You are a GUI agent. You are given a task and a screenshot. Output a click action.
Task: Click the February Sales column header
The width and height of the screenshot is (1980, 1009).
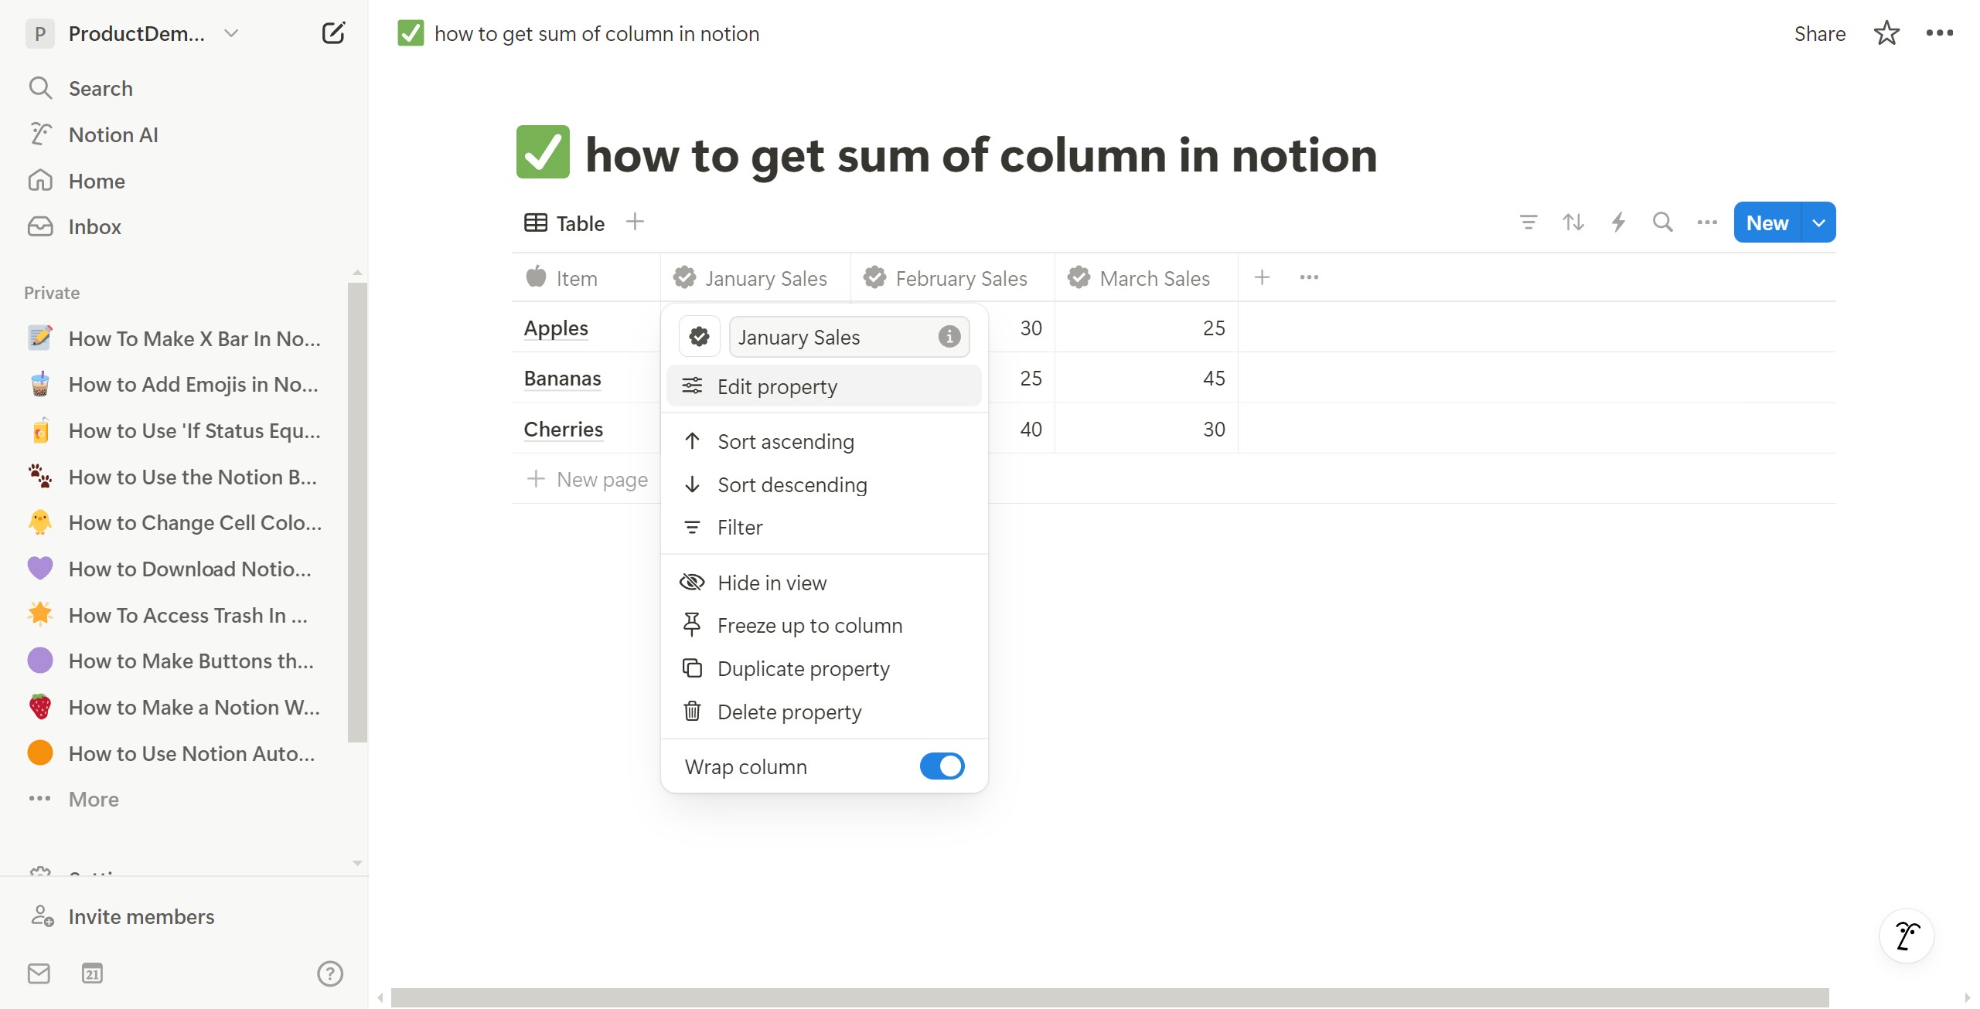pyautogui.click(x=953, y=278)
